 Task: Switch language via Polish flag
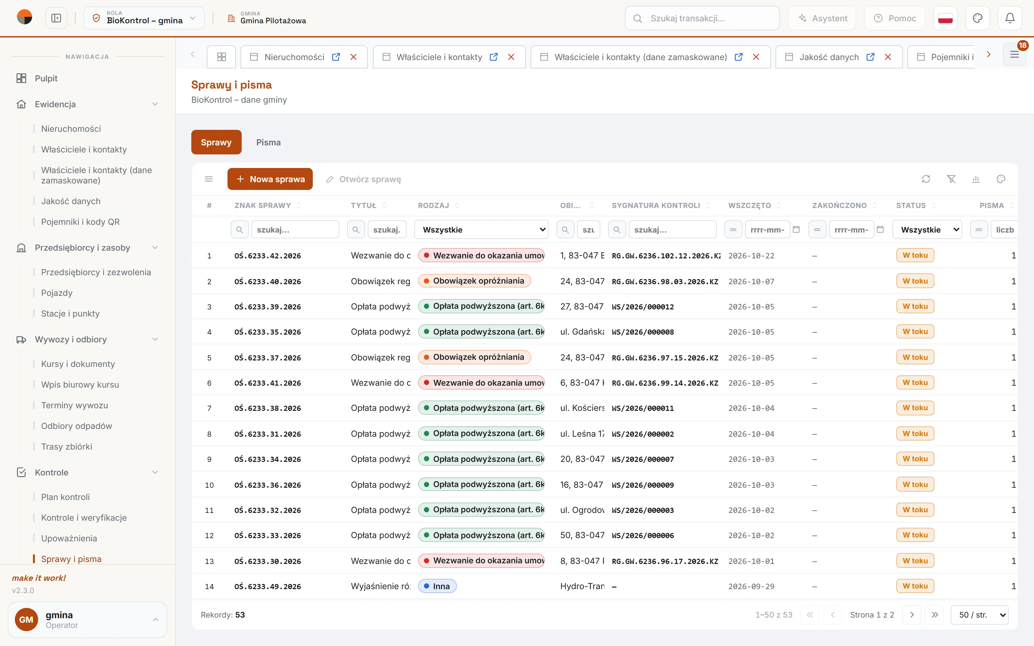pyautogui.click(x=945, y=18)
